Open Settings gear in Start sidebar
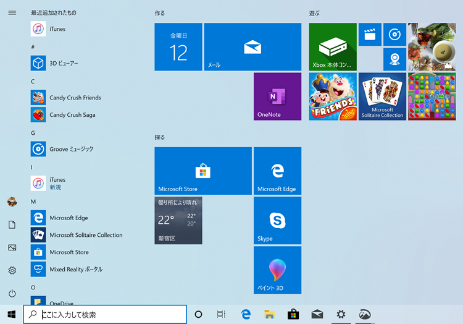The image size is (463, 324). coord(12,270)
